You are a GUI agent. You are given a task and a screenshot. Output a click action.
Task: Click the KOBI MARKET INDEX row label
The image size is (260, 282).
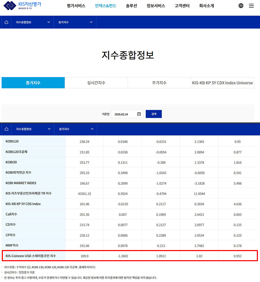coord(21,183)
